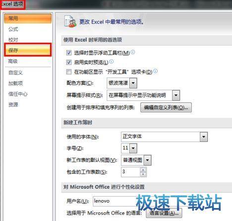Click the 编辑自定义列表 button

click(166, 108)
